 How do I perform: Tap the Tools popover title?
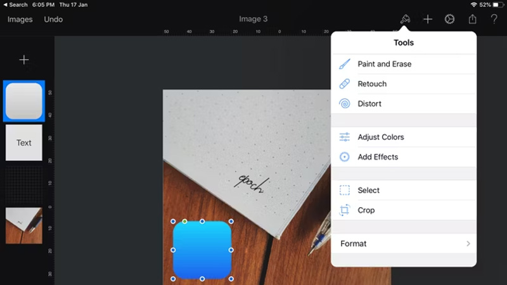[x=404, y=42]
